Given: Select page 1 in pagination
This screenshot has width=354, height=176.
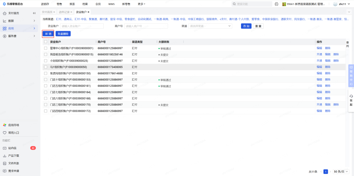Looking at the screenshot, I should (x=326, y=172).
